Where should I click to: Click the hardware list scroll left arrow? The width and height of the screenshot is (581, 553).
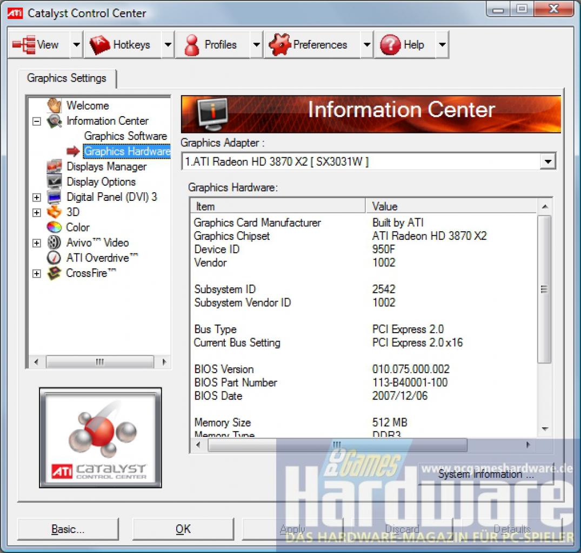coord(198,445)
